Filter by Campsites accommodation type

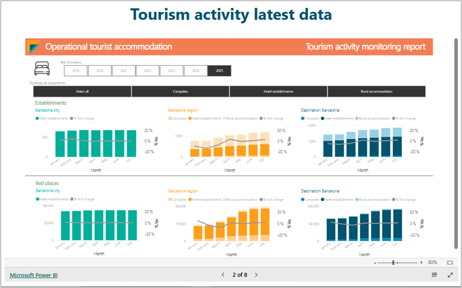pos(180,91)
